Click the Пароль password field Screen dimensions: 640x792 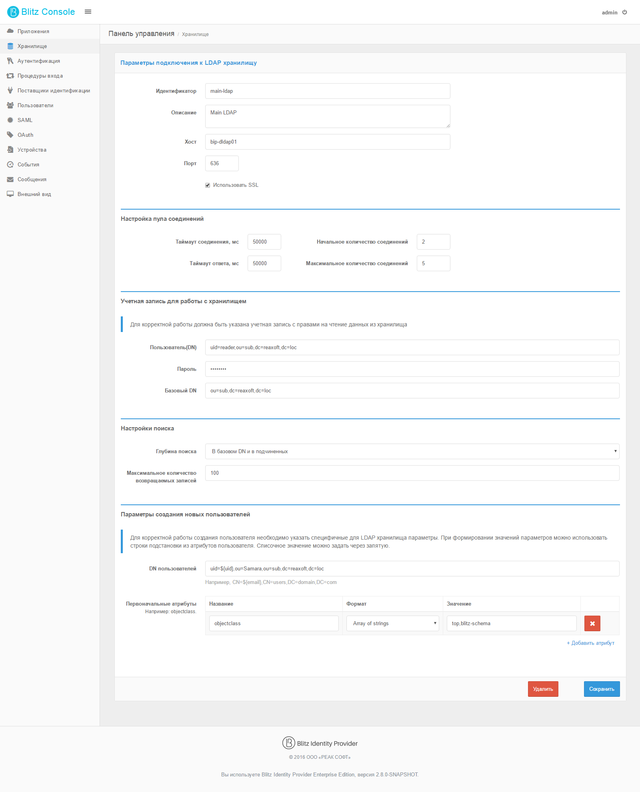(x=412, y=369)
